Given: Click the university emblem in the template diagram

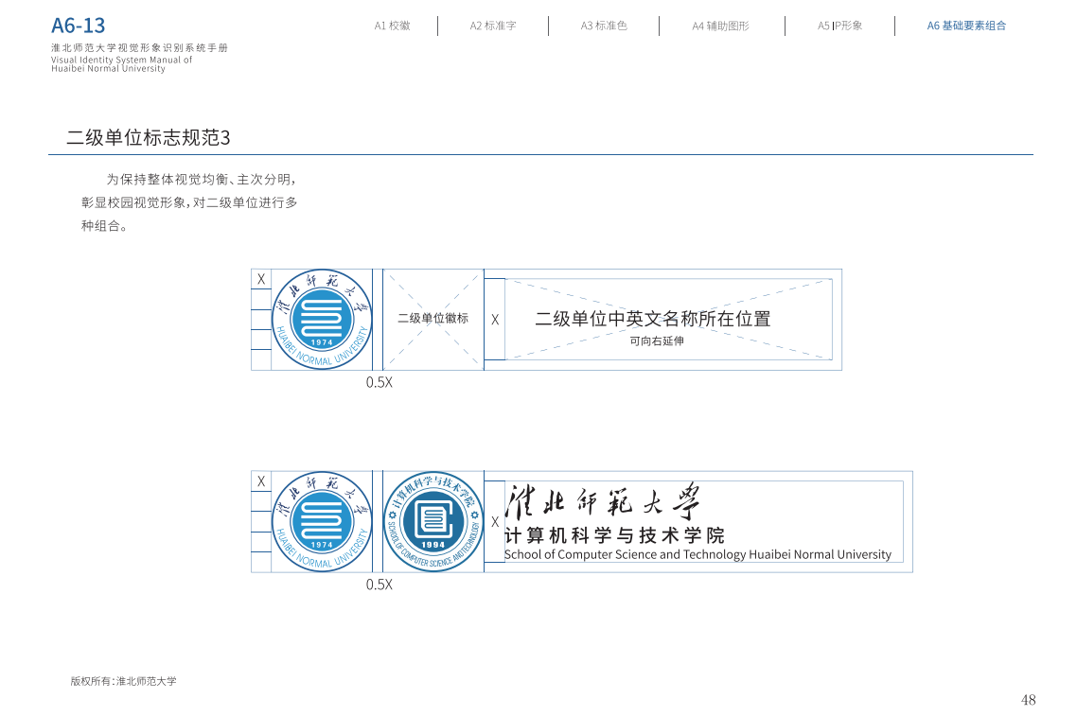Looking at the screenshot, I should [x=322, y=319].
